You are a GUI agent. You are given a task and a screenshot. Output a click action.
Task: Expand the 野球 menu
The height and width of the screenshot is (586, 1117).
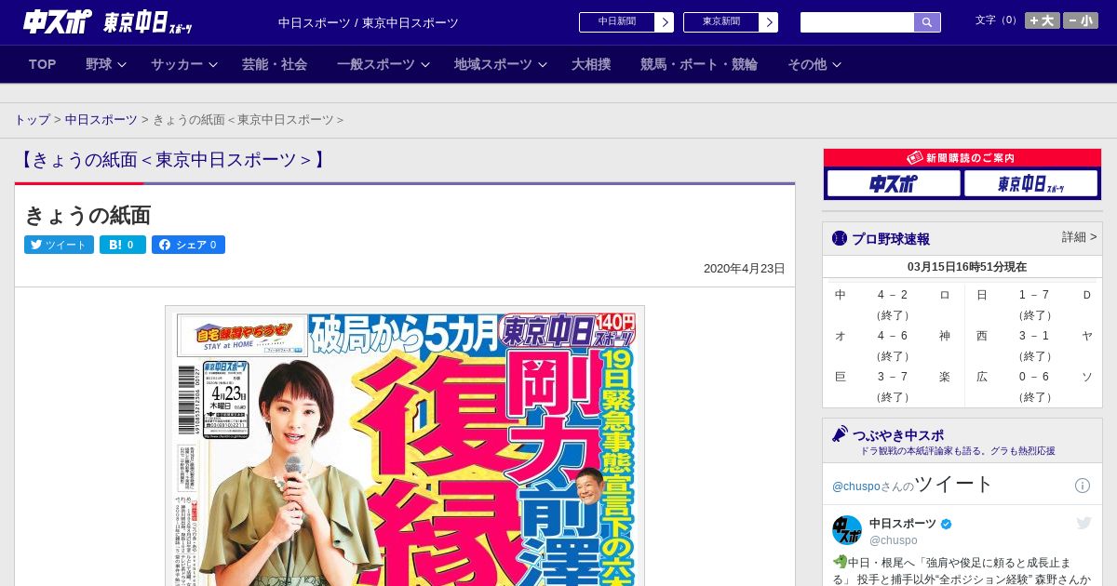coord(106,64)
